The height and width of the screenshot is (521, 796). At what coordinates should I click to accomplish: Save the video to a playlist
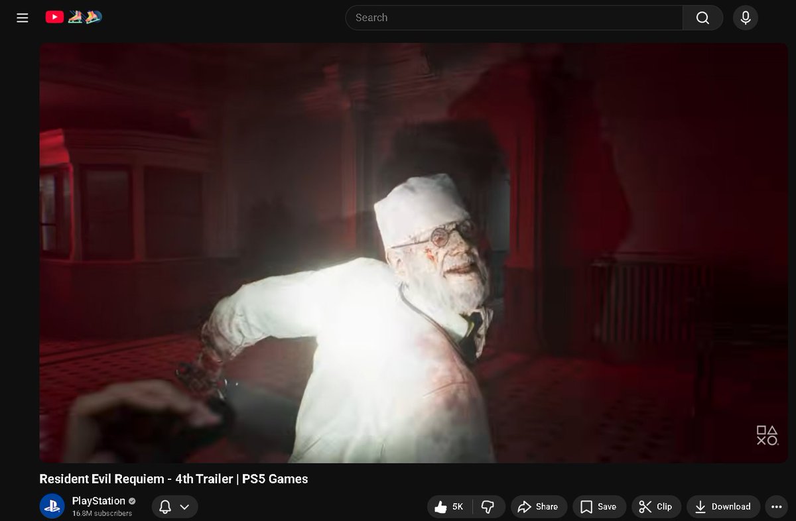599,507
